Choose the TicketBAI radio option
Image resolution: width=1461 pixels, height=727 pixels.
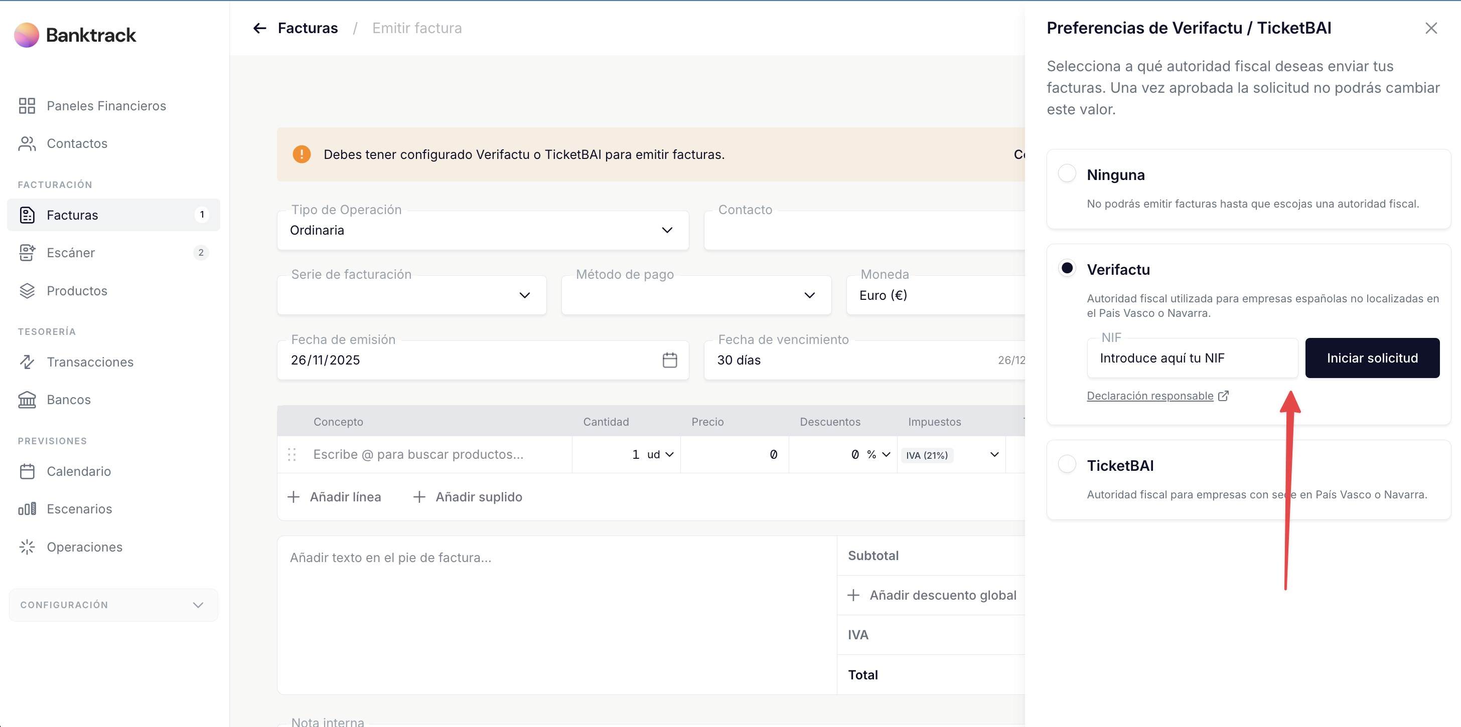click(x=1067, y=464)
